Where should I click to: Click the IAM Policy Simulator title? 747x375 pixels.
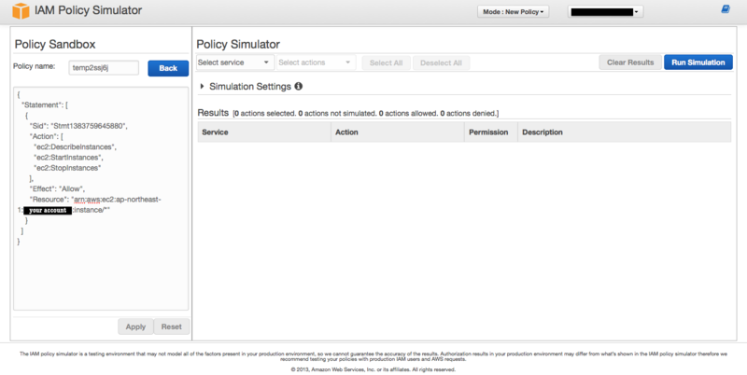88,10
